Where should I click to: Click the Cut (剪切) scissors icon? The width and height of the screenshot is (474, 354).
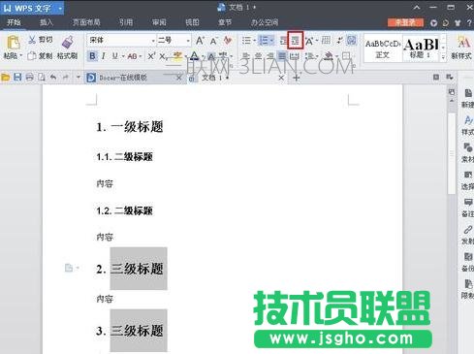[x=32, y=40]
